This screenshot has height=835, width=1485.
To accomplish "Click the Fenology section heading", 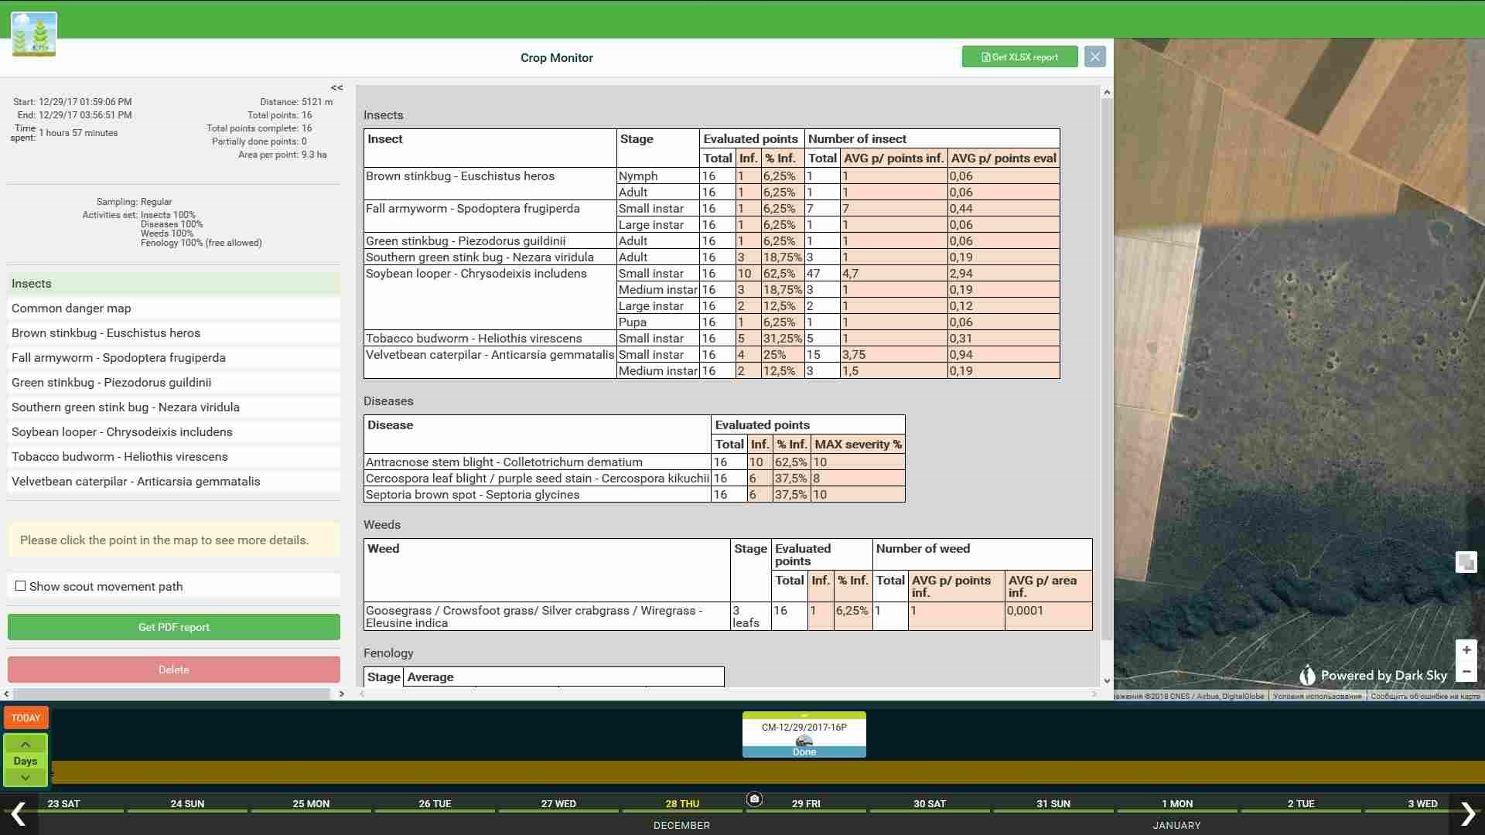I will tap(388, 653).
